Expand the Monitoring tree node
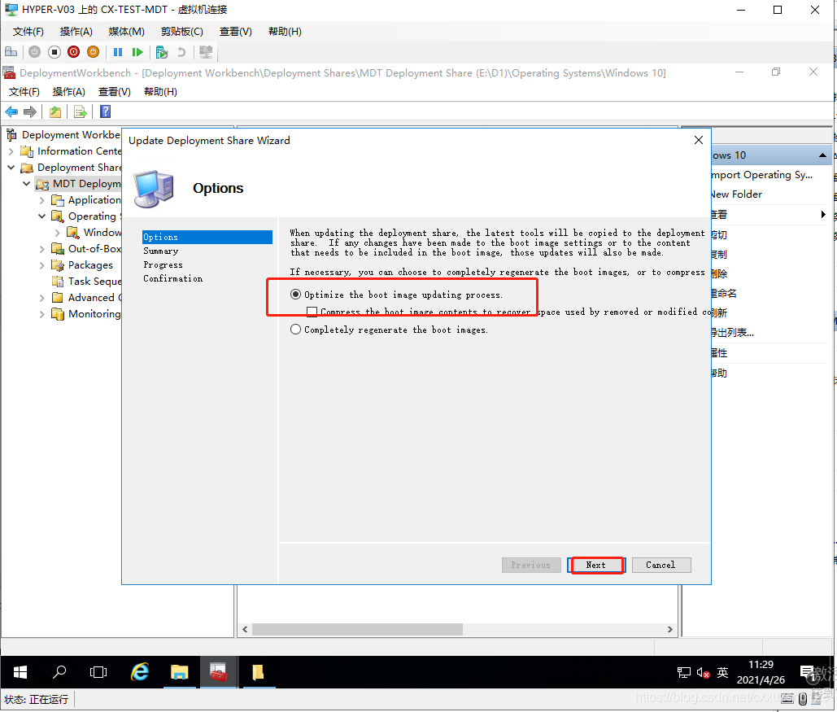 click(42, 314)
